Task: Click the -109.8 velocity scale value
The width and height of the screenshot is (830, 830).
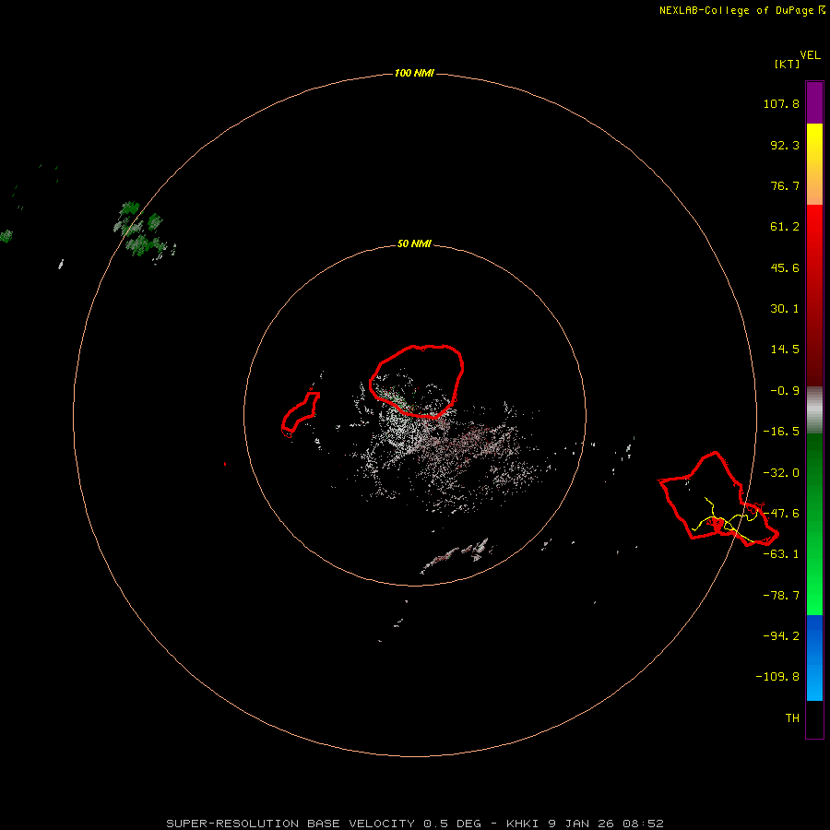Action: click(x=777, y=677)
